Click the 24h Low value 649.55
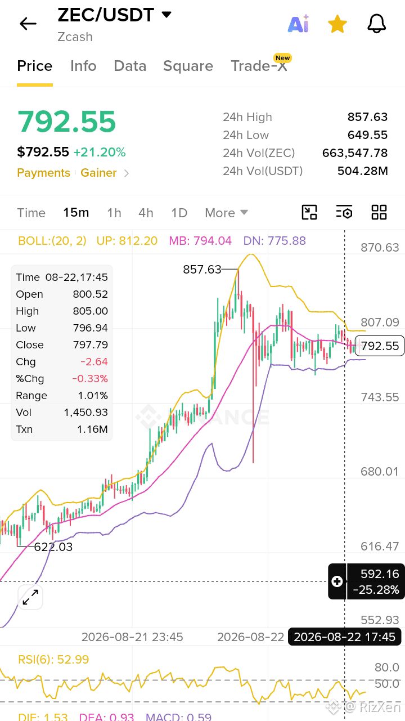Screen dimensions: 405x721 pyautogui.click(x=367, y=135)
